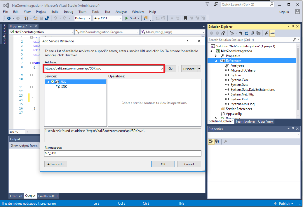303x207 pixels.
Task: Click the Refresh icon in Solution Explorer
Action: [247, 33]
